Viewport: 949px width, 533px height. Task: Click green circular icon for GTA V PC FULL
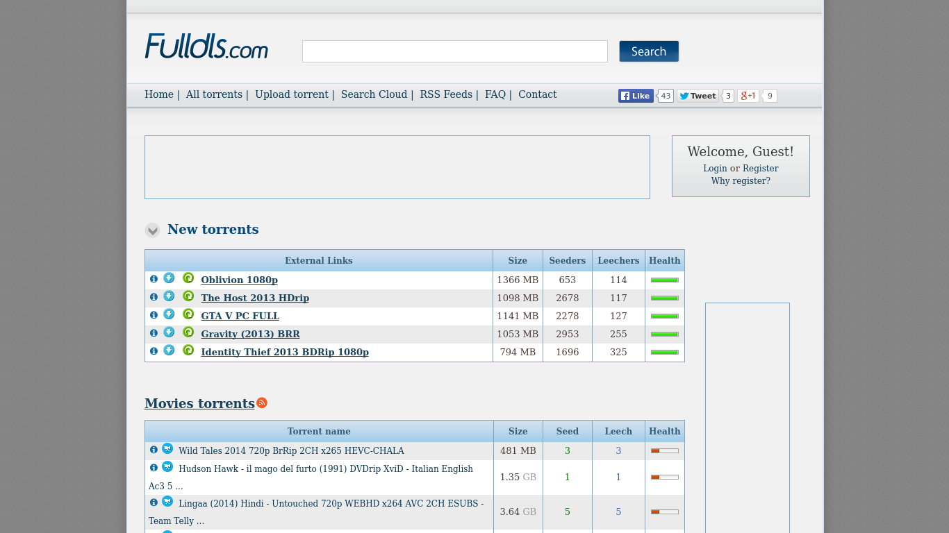pos(188,314)
